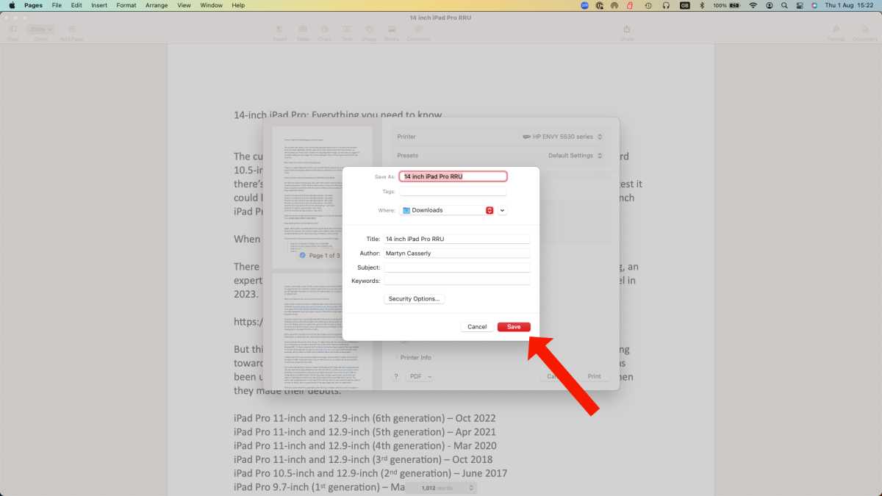Click the Time Machine clock icon
The width and height of the screenshot is (882, 496).
[x=648, y=5]
